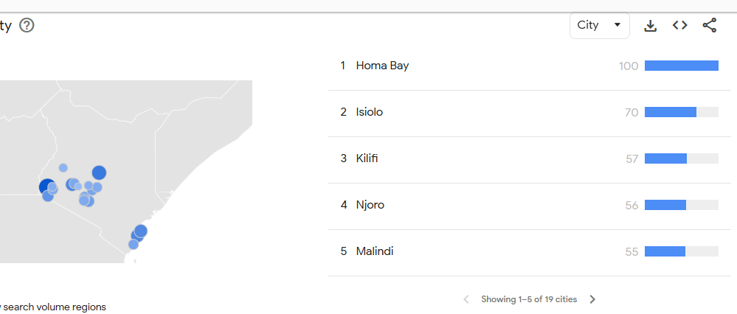Viewport: 737px width, 314px height.
Task: Choose Malindi from the ranking
Action: [374, 251]
